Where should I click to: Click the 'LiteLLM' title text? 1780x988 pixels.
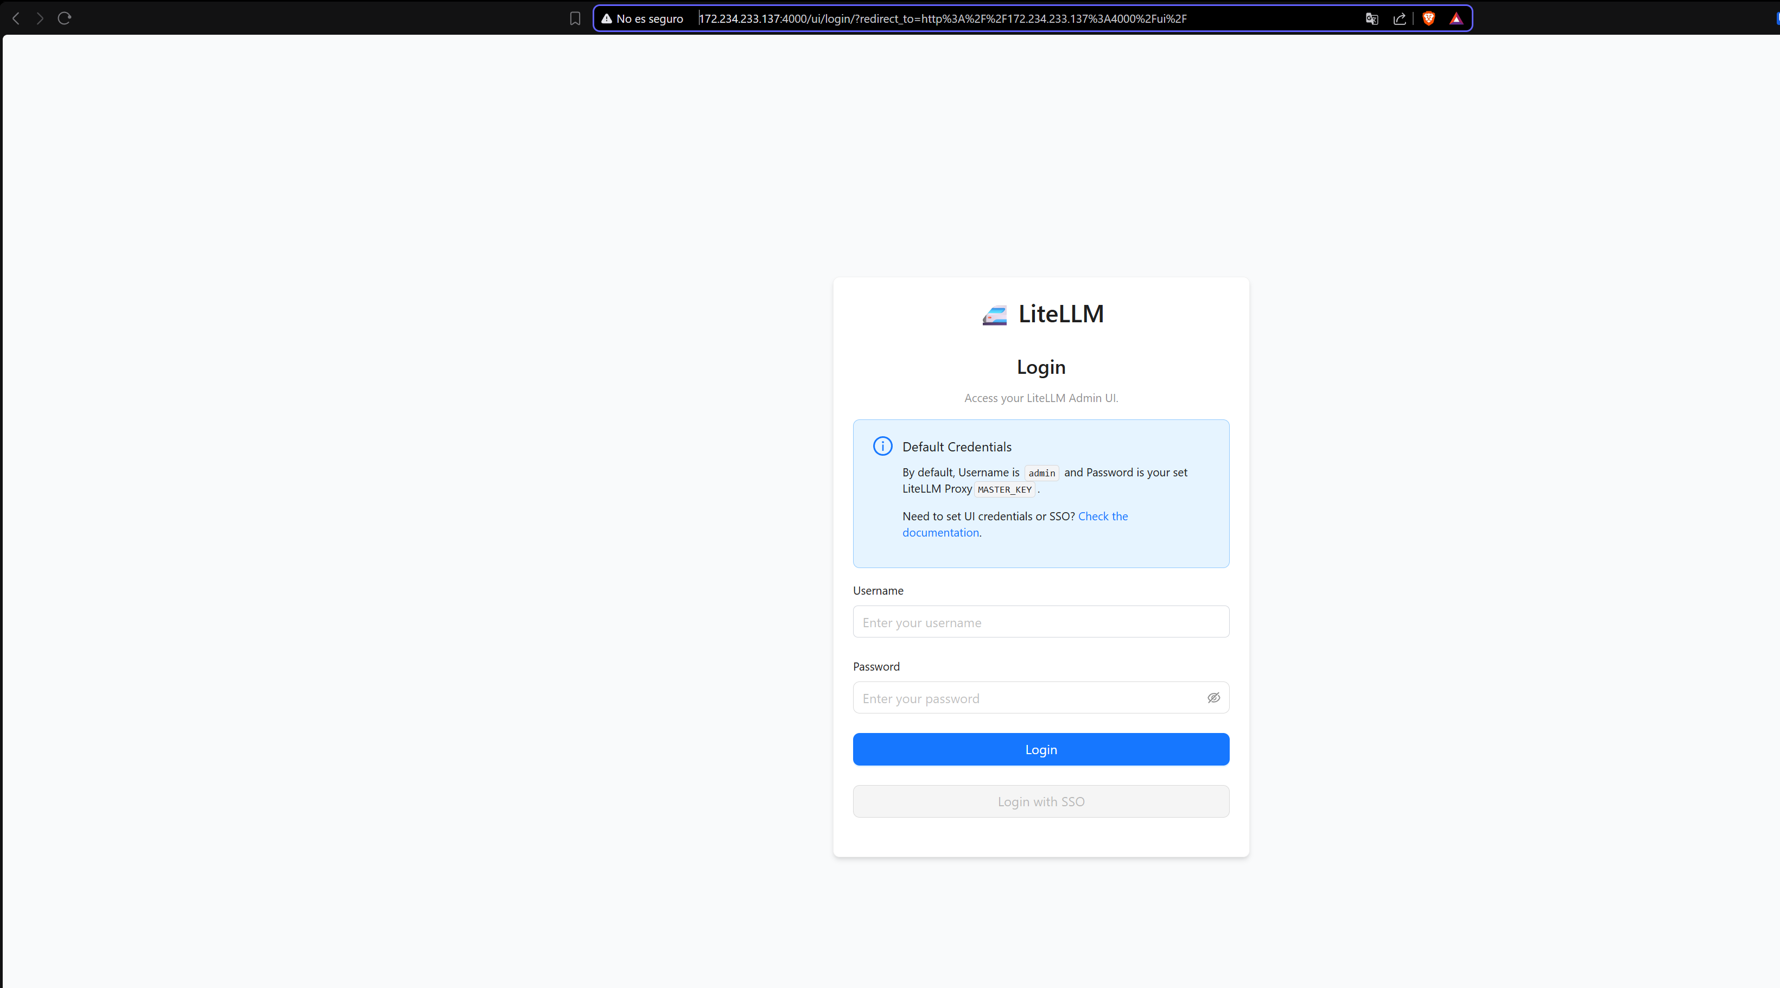tap(1061, 314)
